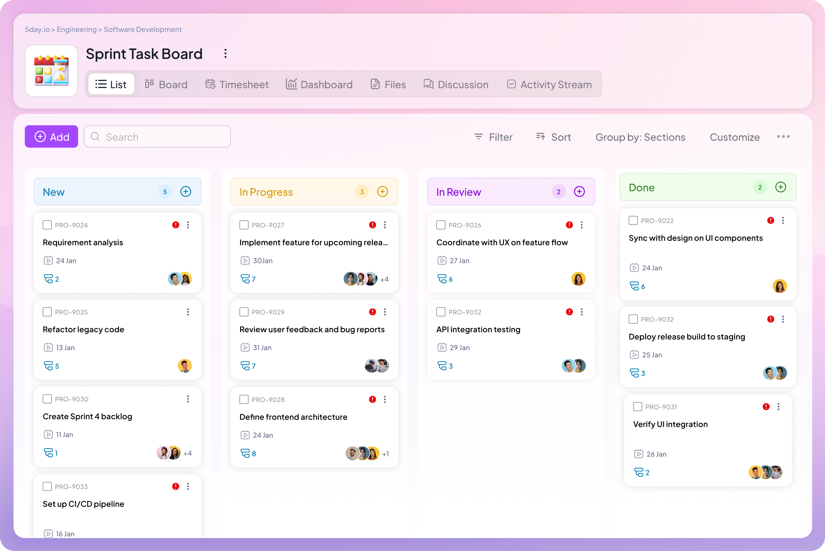Check the checkbox on PRO-9022

(x=633, y=220)
